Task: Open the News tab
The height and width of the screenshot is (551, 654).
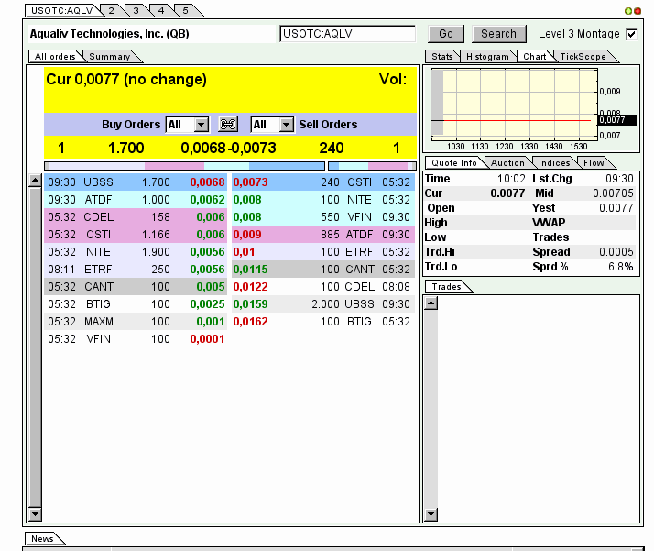Action: tap(42, 538)
